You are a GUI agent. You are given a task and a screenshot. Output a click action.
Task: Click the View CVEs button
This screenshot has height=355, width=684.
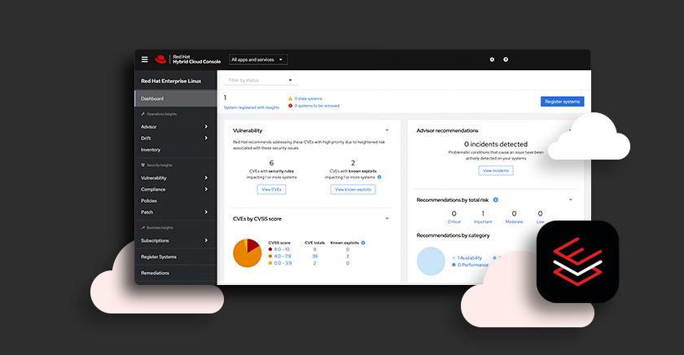(x=271, y=189)
